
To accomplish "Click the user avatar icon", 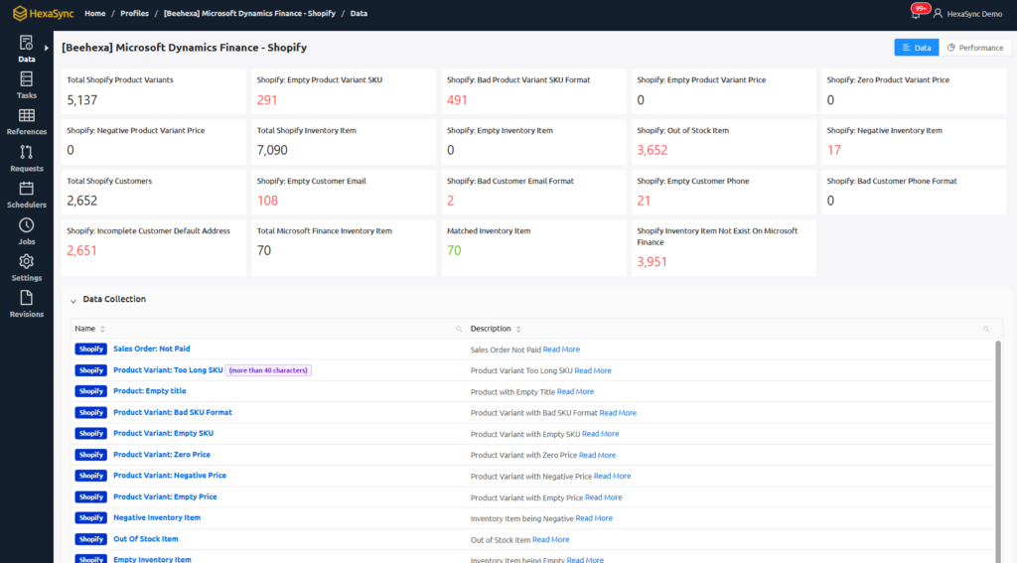I will point(938,14).
